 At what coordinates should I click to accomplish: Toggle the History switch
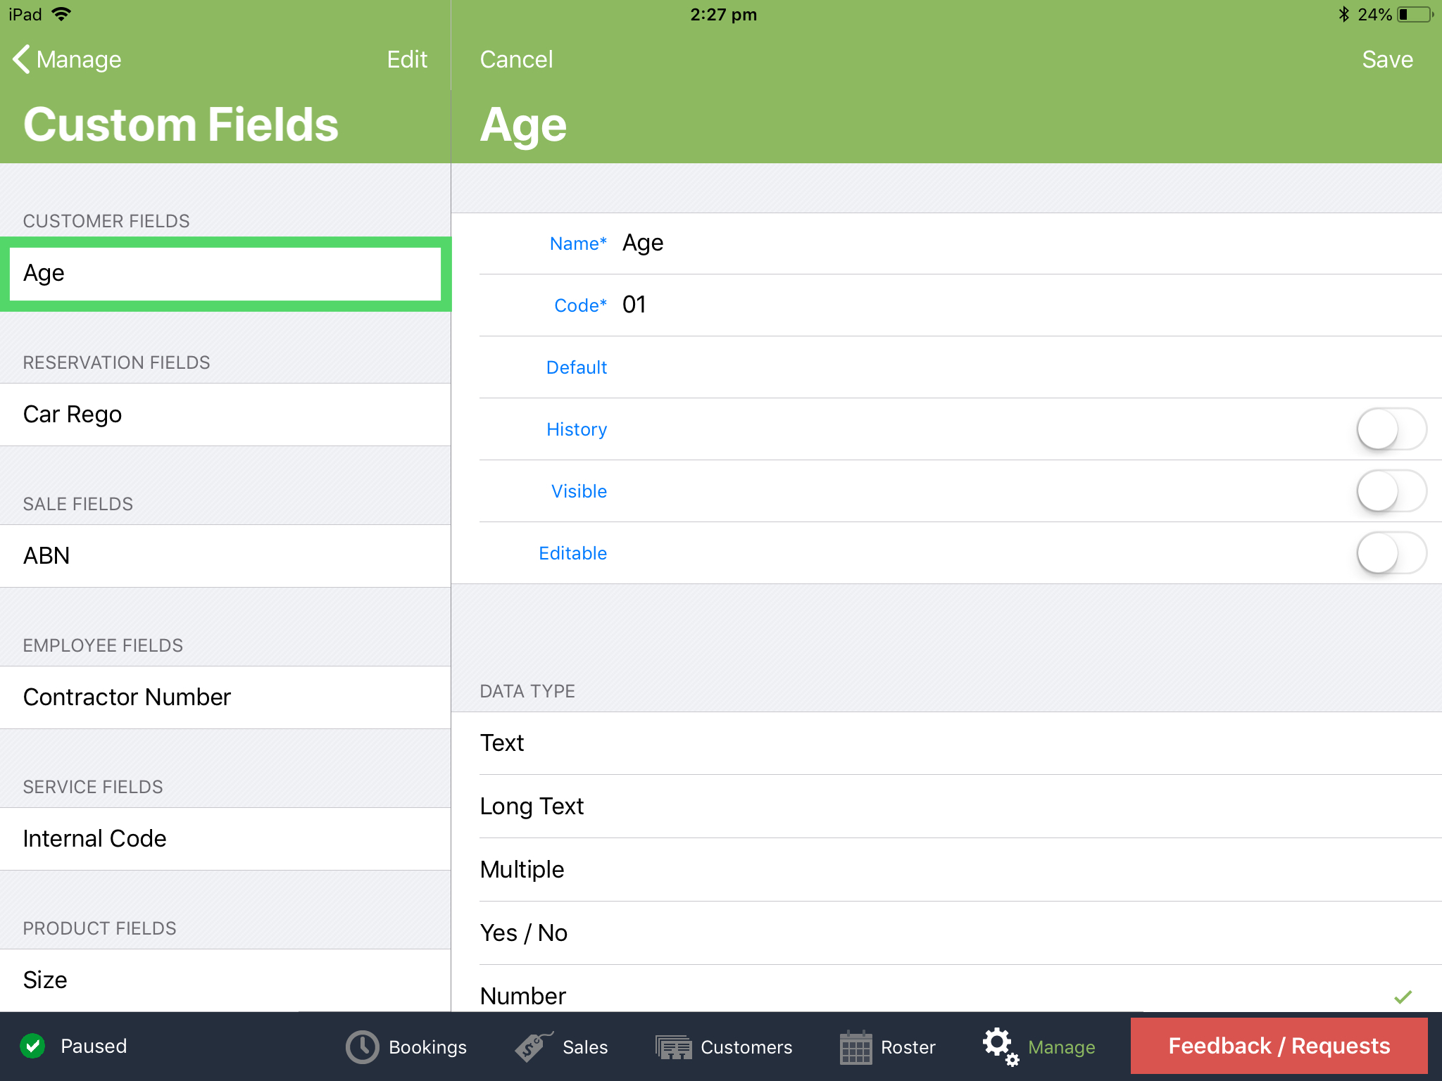[1391, 429]
